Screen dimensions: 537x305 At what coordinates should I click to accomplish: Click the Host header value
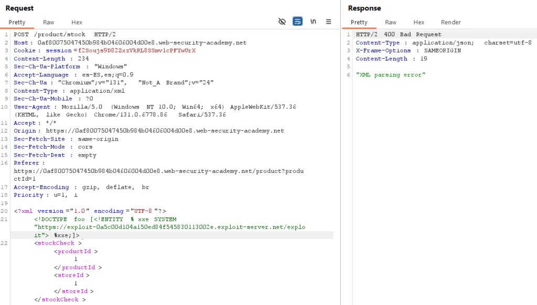(x=142, y=43)
